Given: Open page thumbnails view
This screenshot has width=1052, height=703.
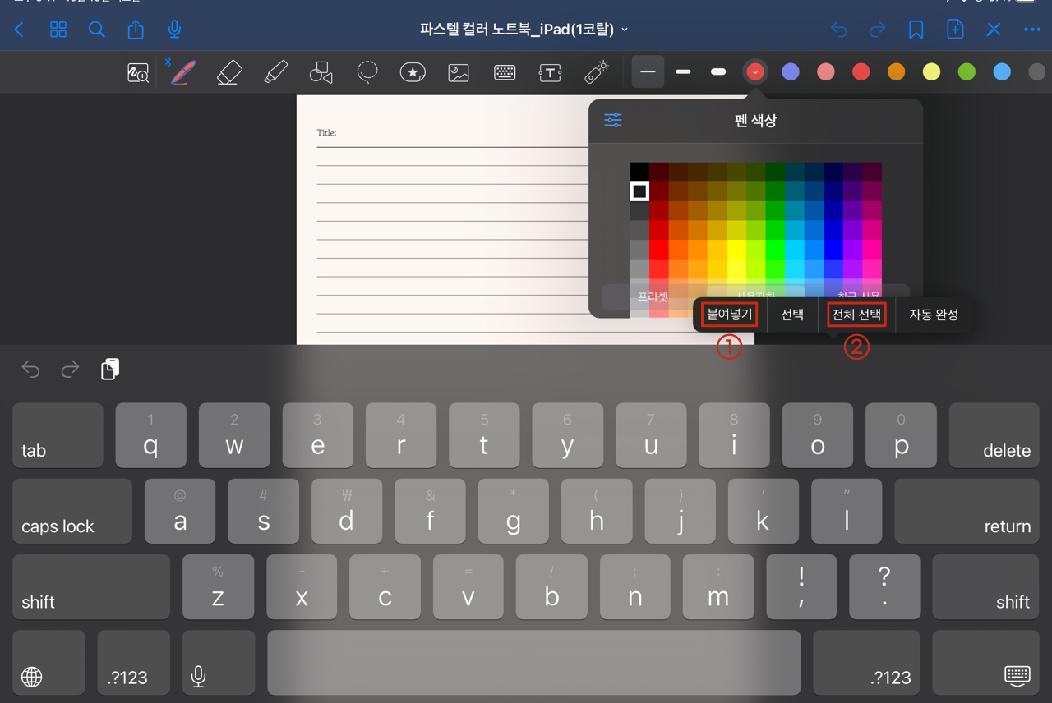Looking at the screenshot, I should click(58, 29).
